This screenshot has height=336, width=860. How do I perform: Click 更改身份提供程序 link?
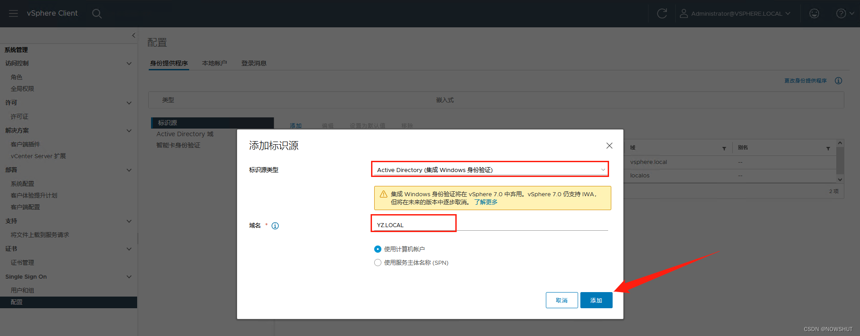click(x=805, y=81)
